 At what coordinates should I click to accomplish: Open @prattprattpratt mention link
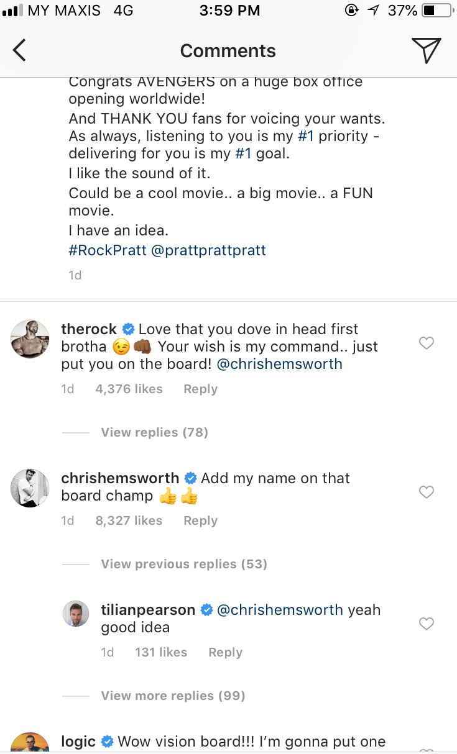click(207, 250)
